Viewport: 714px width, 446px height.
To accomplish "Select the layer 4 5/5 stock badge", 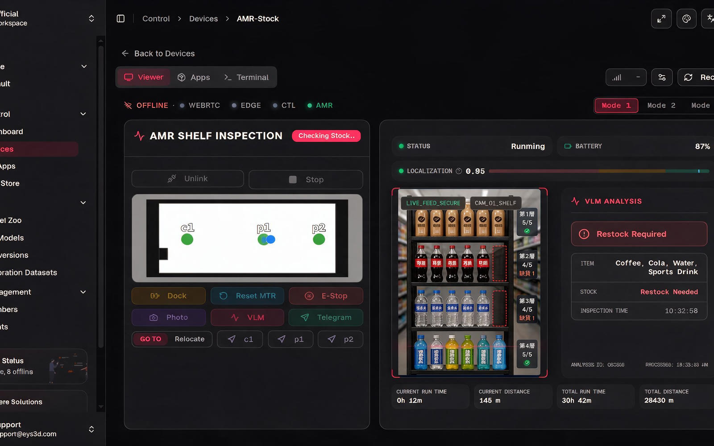I will 527,354.
